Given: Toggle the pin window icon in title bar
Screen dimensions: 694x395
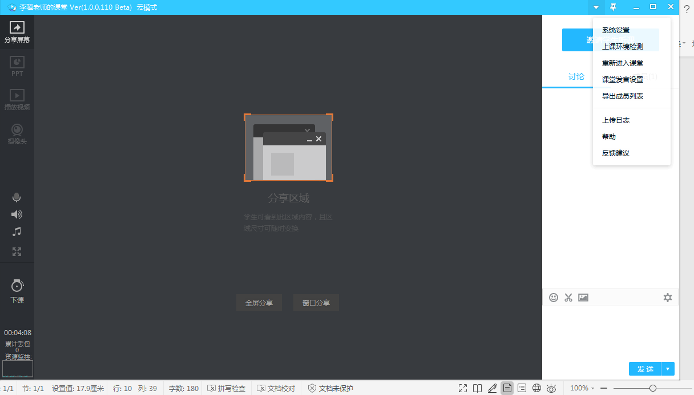Looking at the screenshot, I should (614, 7).
